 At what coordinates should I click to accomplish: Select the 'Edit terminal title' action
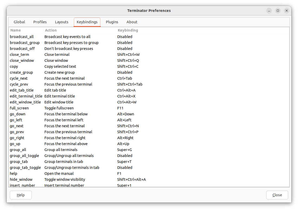pos(60,96)
